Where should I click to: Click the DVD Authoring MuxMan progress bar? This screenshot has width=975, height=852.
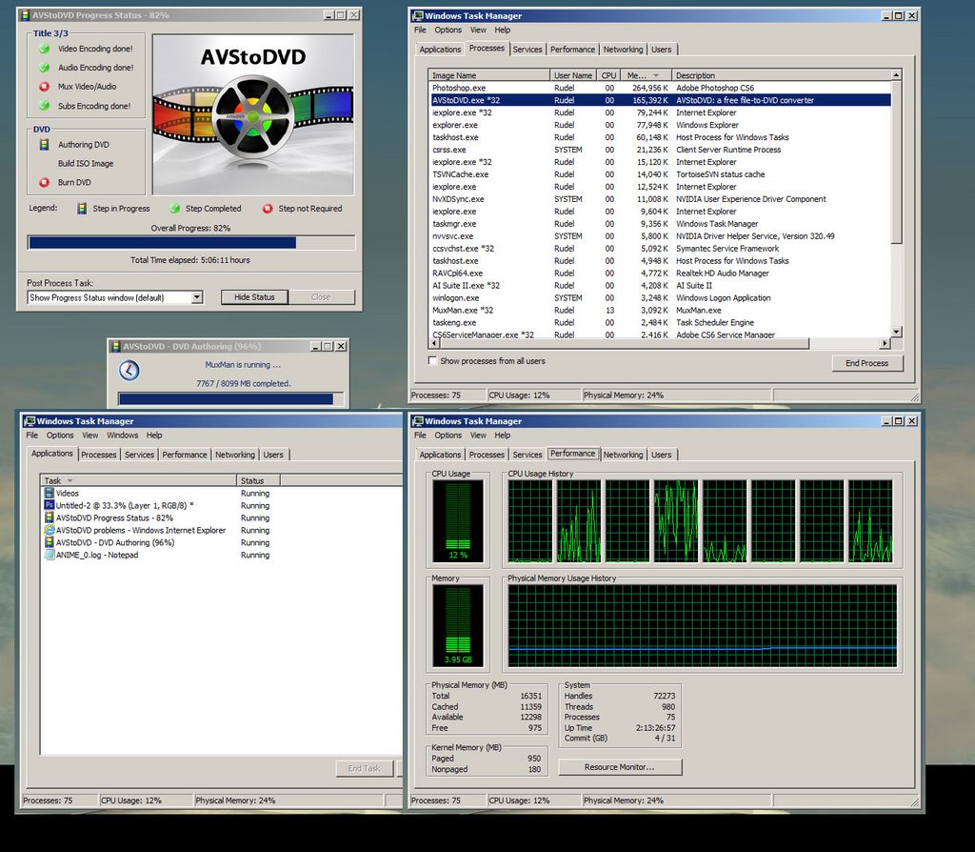231,399
